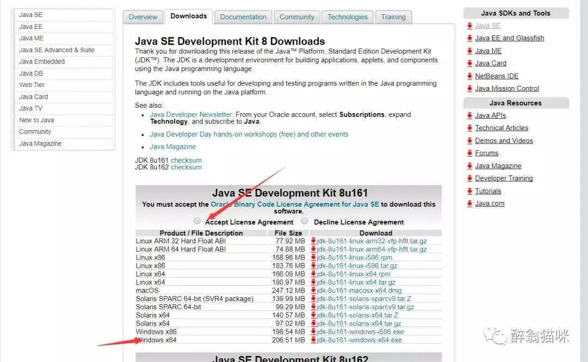588x362 pixels.
Task: Open Community in left navigation
Action: (x=64, y=132)
